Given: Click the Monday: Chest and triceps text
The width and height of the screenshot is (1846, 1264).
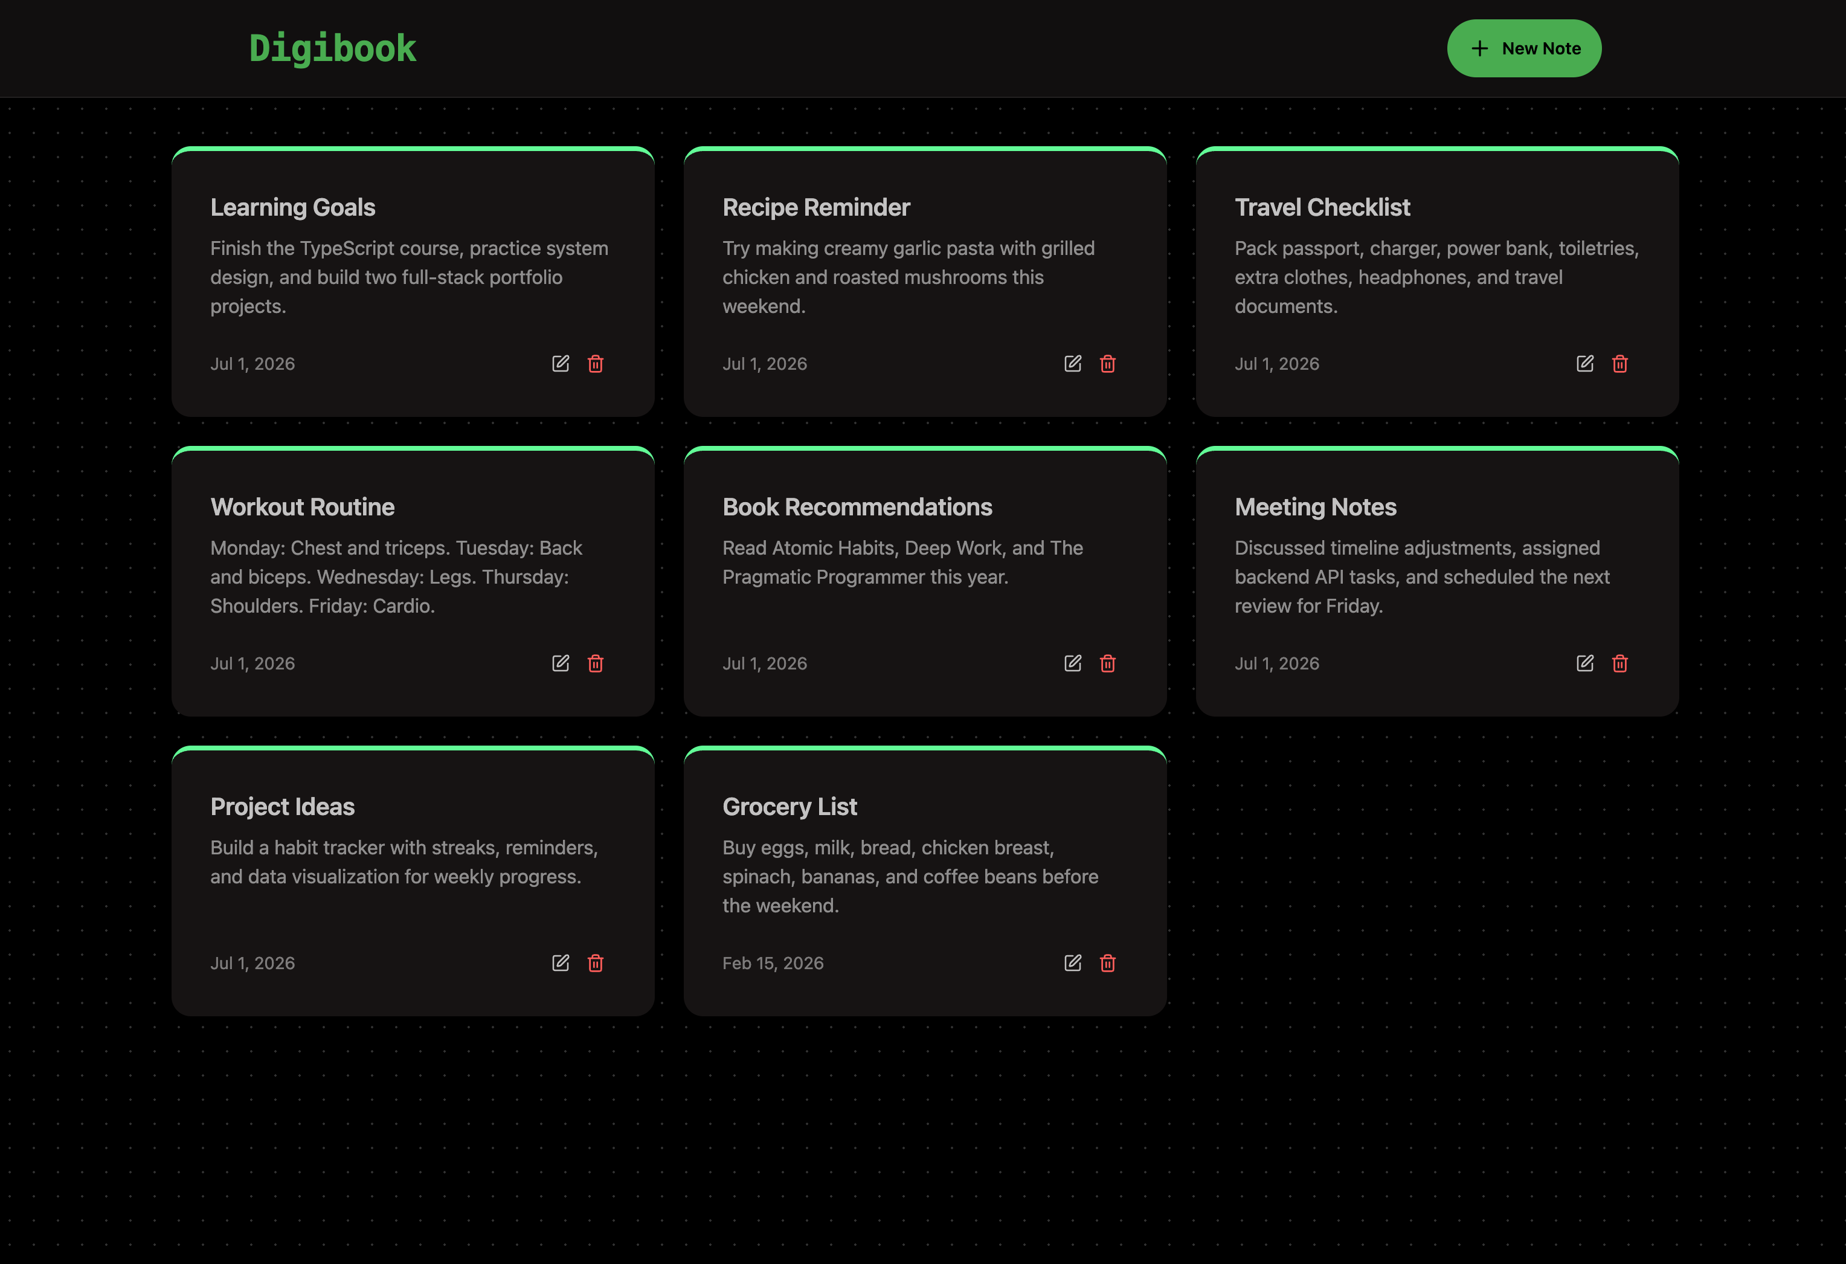Looking at the screenshot, I should pyautogui.click(x=397, y=577).
